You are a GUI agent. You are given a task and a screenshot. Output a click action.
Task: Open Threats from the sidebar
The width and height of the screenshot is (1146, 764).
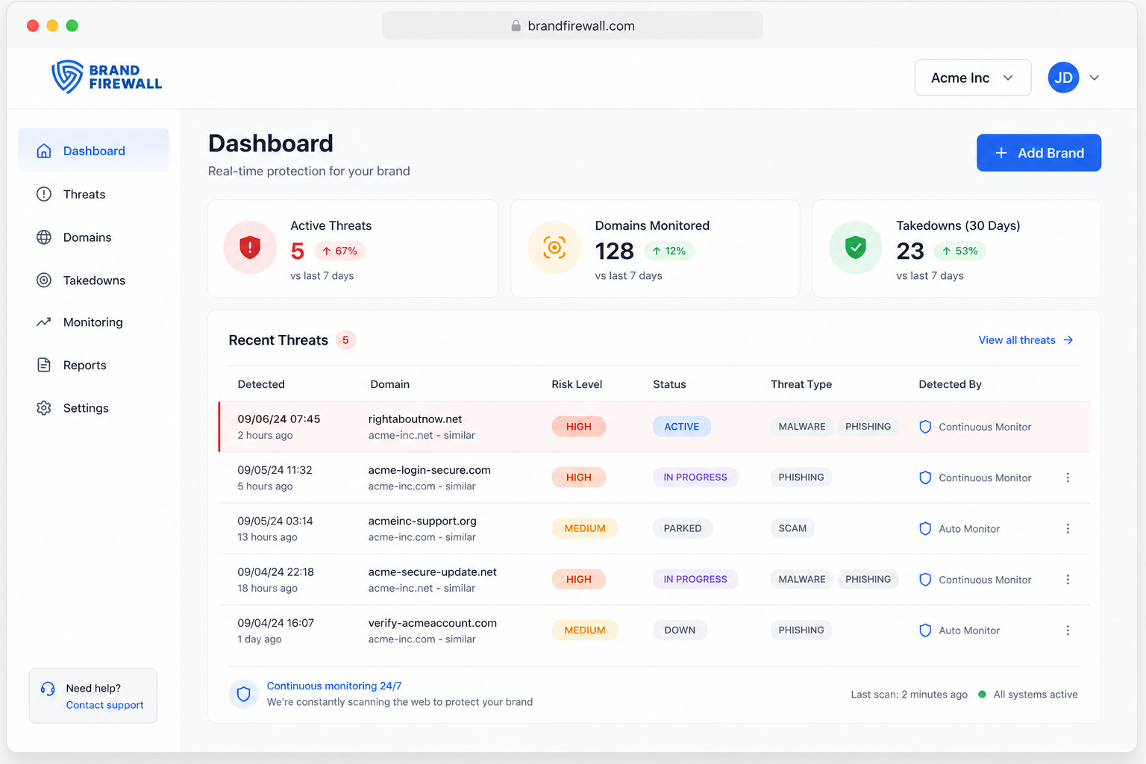[93, 194]
